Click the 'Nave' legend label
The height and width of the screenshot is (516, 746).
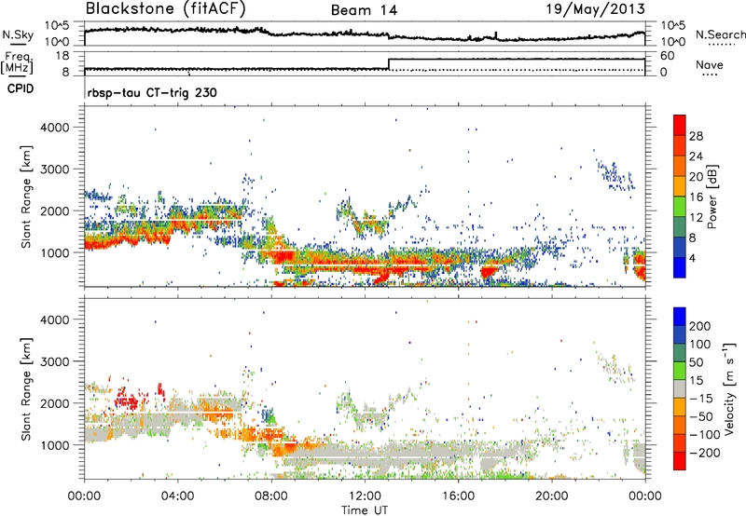pyautogui.click(x=710, y=65)
